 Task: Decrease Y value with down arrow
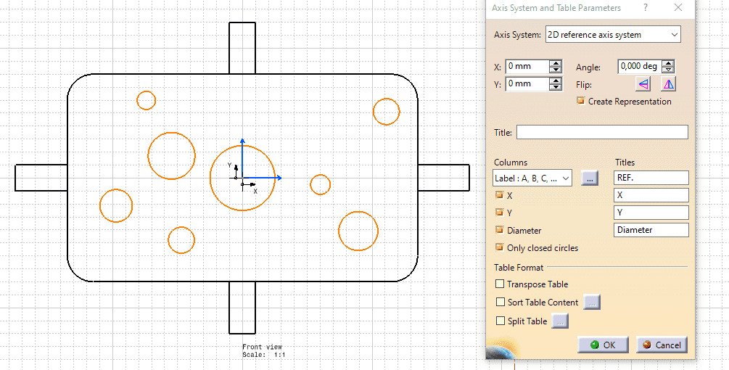tap(556, 87)
